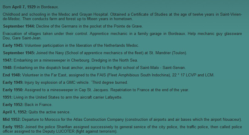Image resolution: width=249 pixels, height=135 pixels.
Task: Select the Early 1945 entry label
Action: (x=13, y=46)
